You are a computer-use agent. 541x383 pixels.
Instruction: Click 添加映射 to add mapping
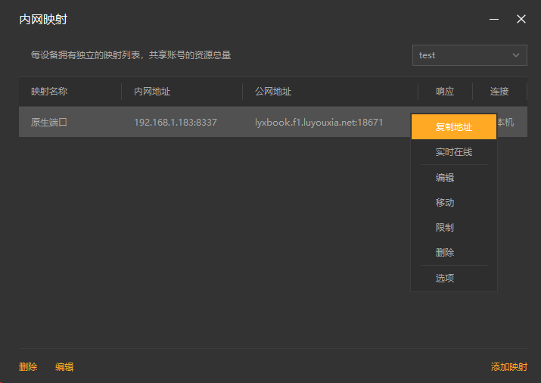click(x=509, y=367)
